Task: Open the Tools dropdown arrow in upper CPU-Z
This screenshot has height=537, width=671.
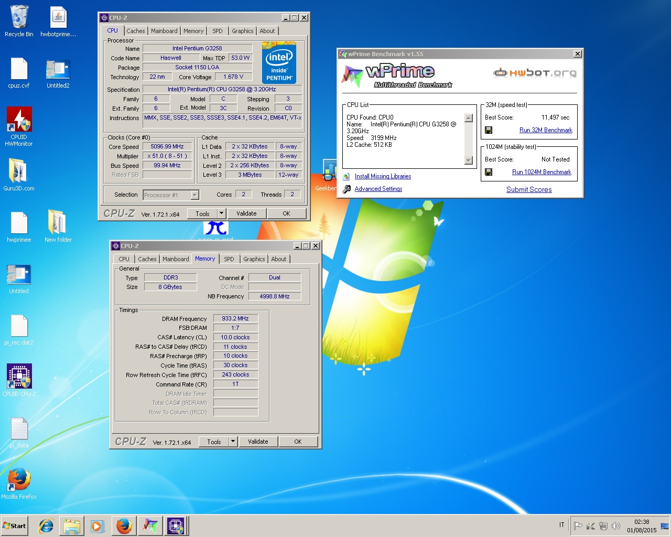Action: (x=222, y=213)
